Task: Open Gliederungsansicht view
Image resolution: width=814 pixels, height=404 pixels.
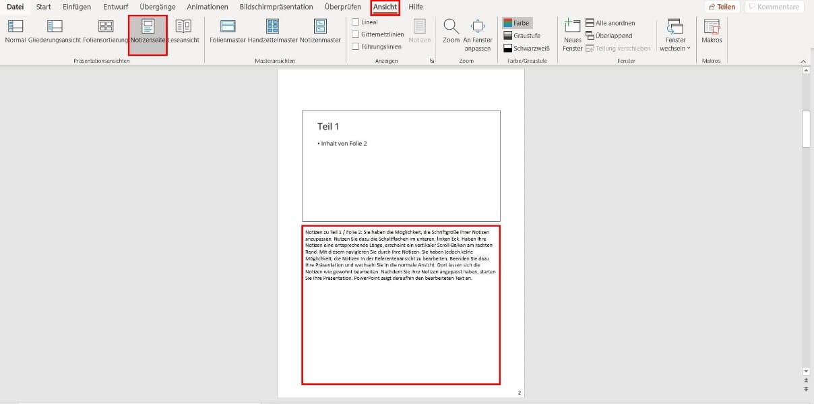Action: click(x=55, y=32)
